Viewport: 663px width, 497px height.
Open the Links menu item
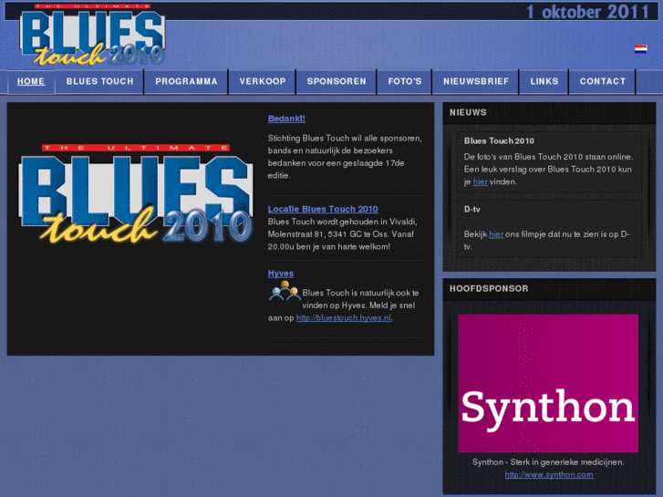(544, 81)
